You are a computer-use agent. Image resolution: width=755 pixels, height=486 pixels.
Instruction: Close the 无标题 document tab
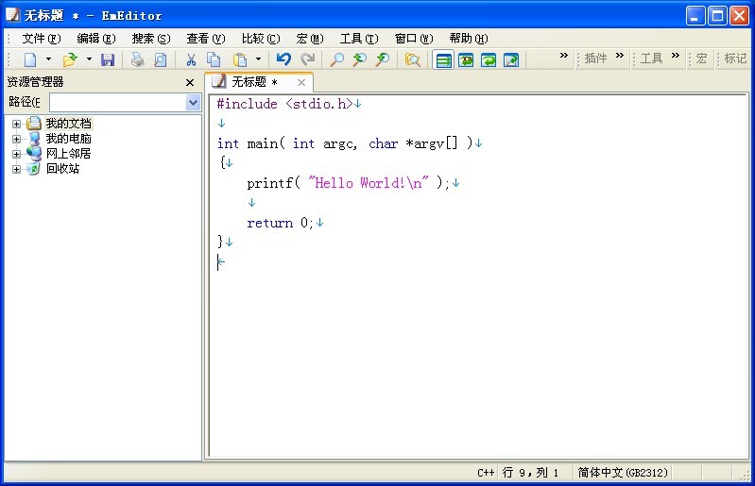coord(301,82)
